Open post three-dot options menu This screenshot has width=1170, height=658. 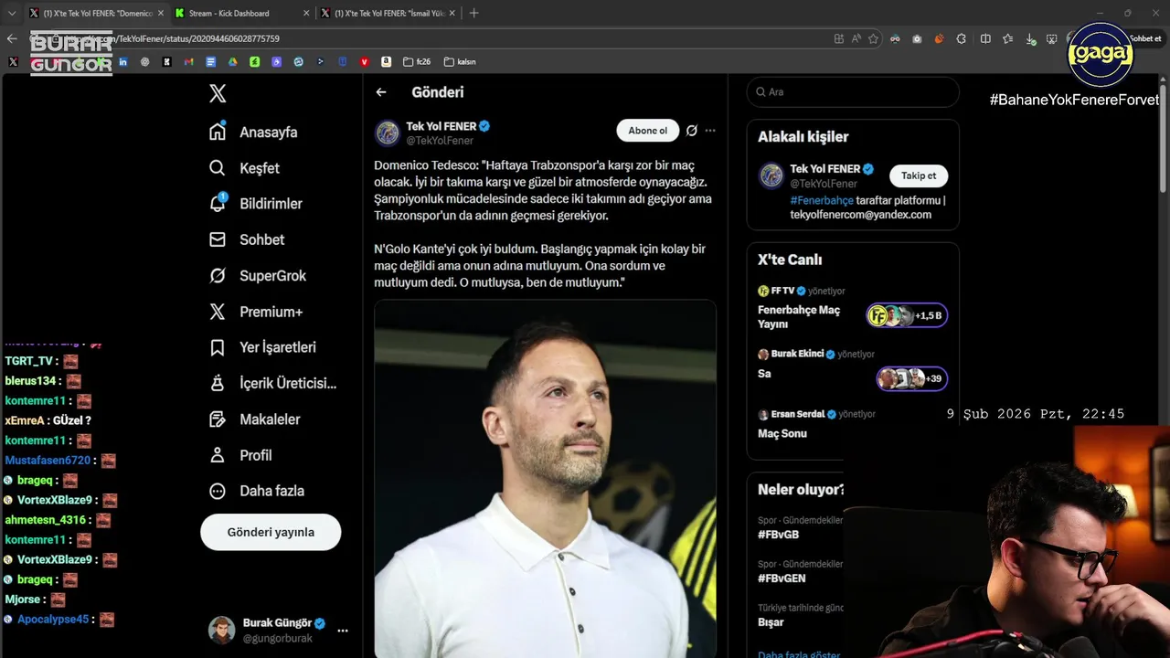[710, 131]
